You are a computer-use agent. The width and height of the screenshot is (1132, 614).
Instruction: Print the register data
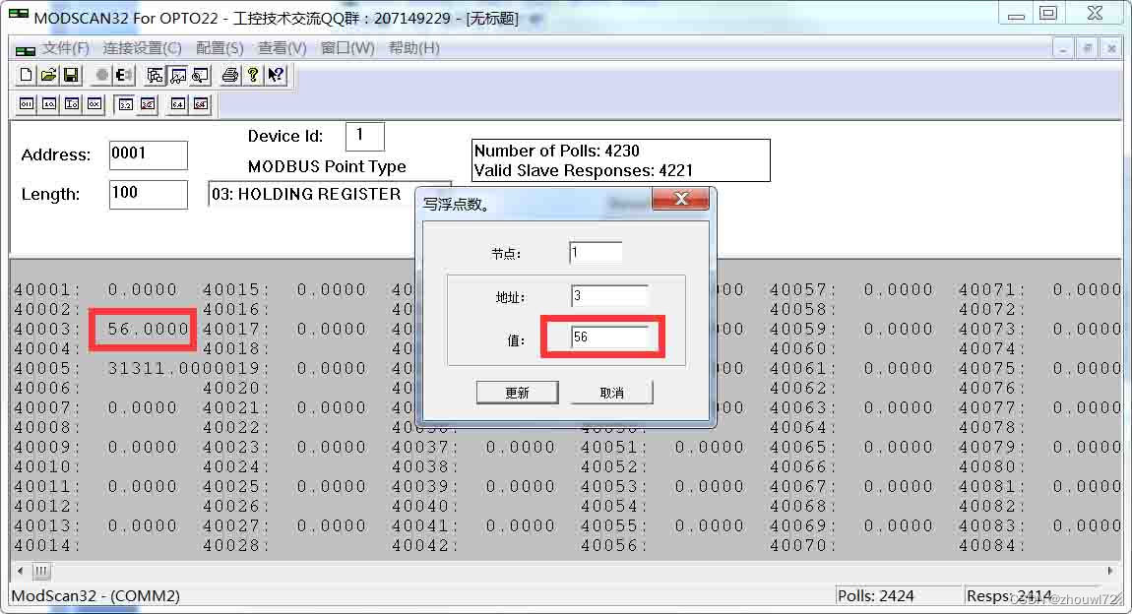pyautogui.click(x=229, y=75)
